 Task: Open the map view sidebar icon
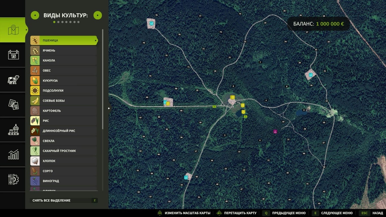(13, 29)
